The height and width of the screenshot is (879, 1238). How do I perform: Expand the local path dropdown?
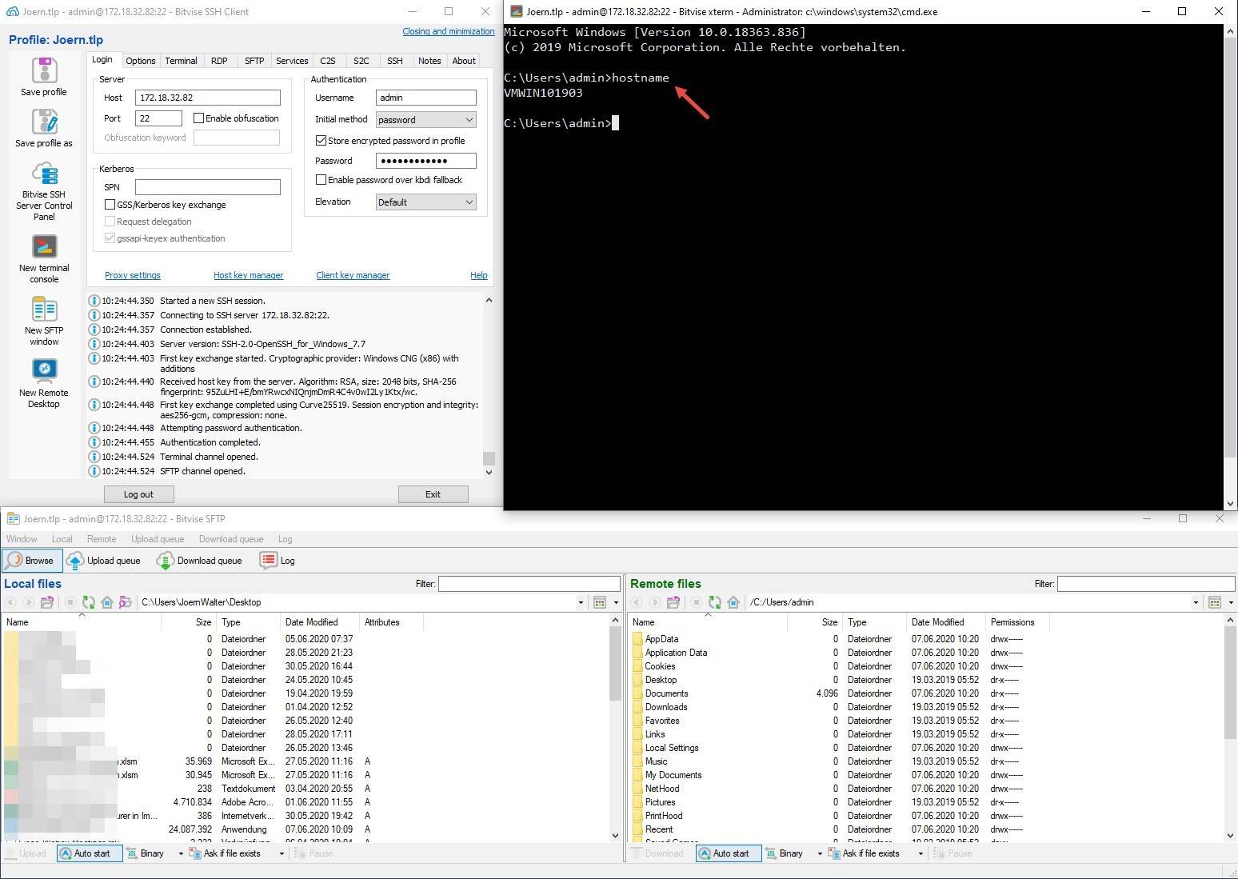point(581,602)
